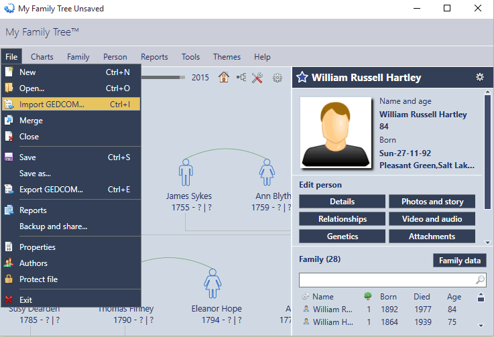Click the Authors people icon
Screen dimensions: 494x337
point(9,263)
